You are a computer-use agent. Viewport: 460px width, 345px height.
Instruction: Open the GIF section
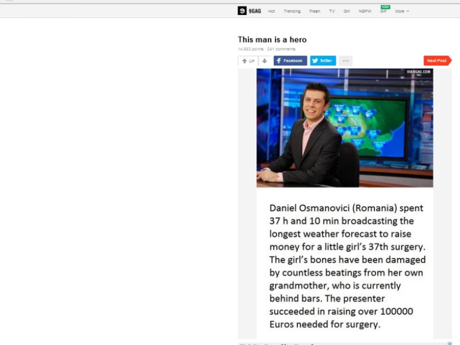click(383, 11)
